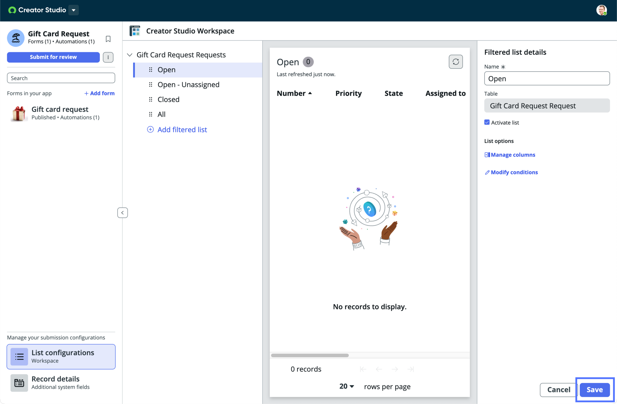Open Record details configuration
This screenshot has width=617, height=404.
point(61,382)
